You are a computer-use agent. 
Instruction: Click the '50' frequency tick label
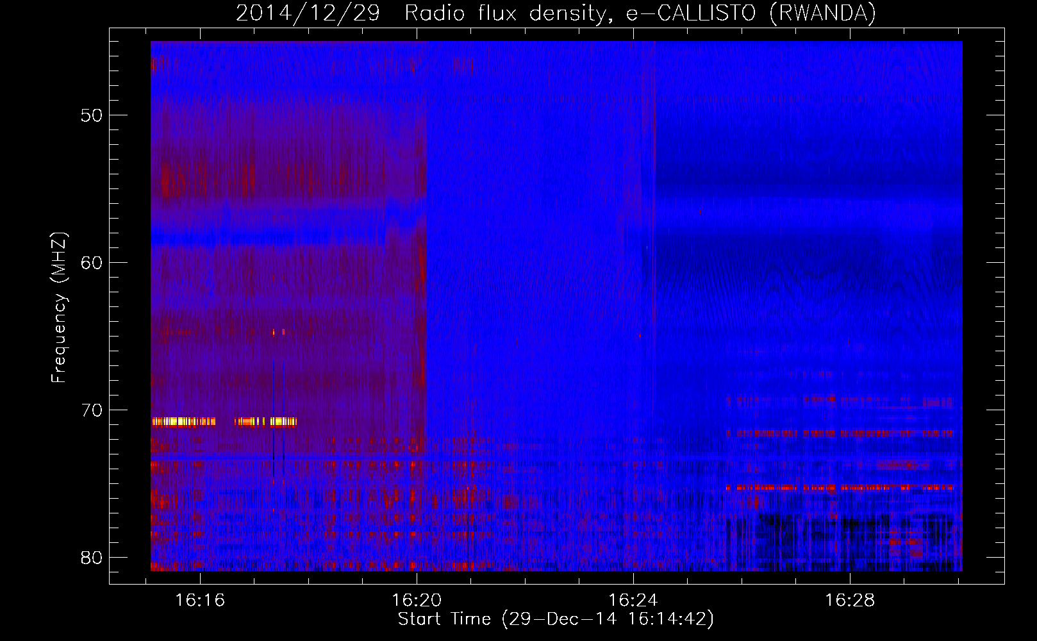click(92, 115)
